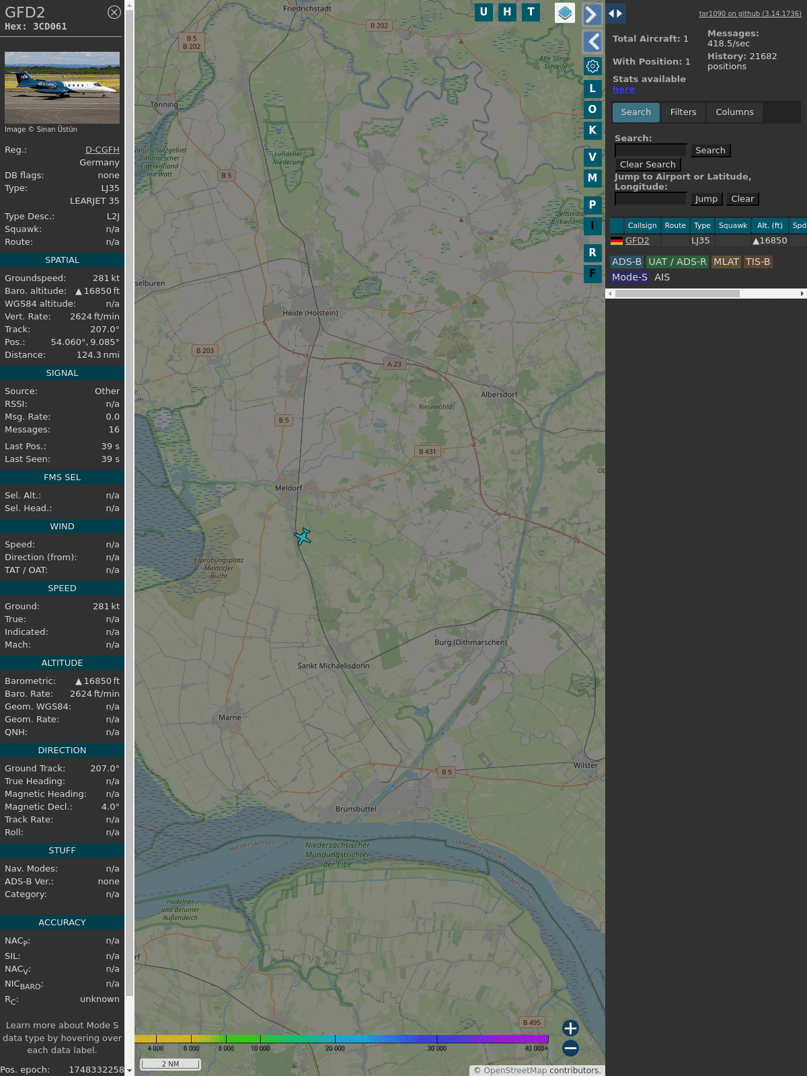The image size is (807, 1076).
Task: Click the Jump to Airport input field
Action: point(650,199)
